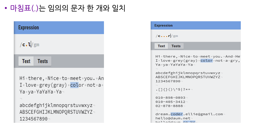Click the right Expression header bar

point(196,26)
